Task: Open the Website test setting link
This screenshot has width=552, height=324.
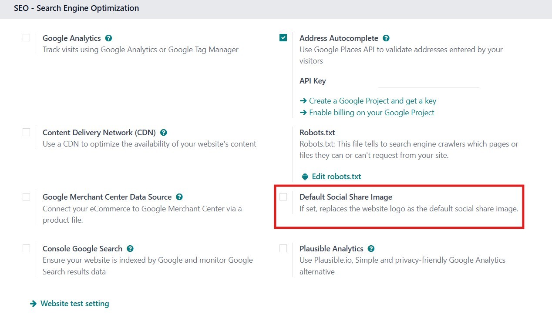Action: (x=74, y=304)
